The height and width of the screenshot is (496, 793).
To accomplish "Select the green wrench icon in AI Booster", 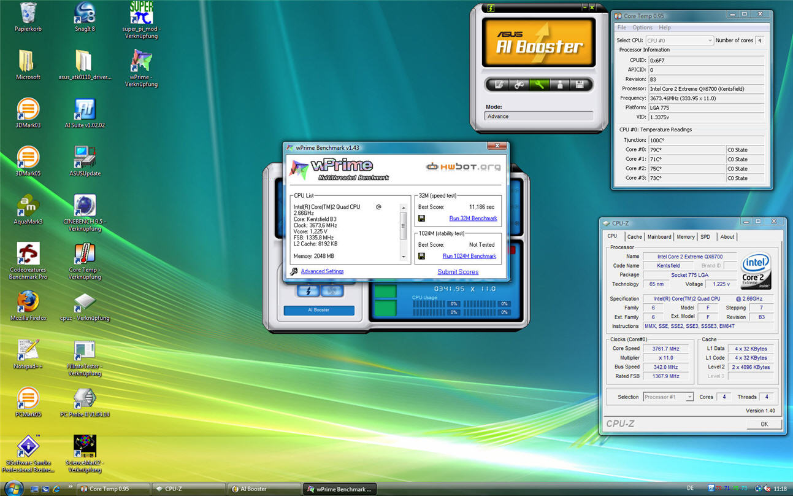I will coord(539,84).
